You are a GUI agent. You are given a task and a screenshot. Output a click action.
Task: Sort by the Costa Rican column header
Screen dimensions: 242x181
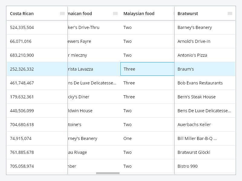tap(22, 14)
